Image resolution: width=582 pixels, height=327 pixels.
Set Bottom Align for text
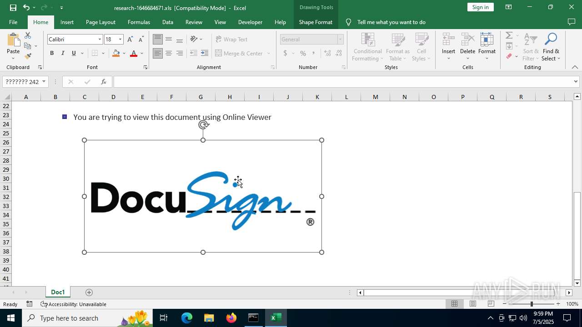(180, 40)
